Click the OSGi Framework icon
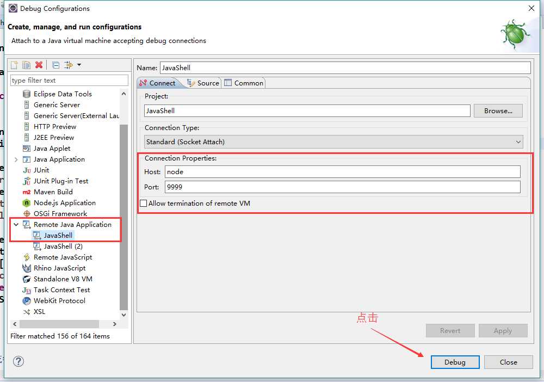This screenshot has width=544, height=382. tap(27, 214)
